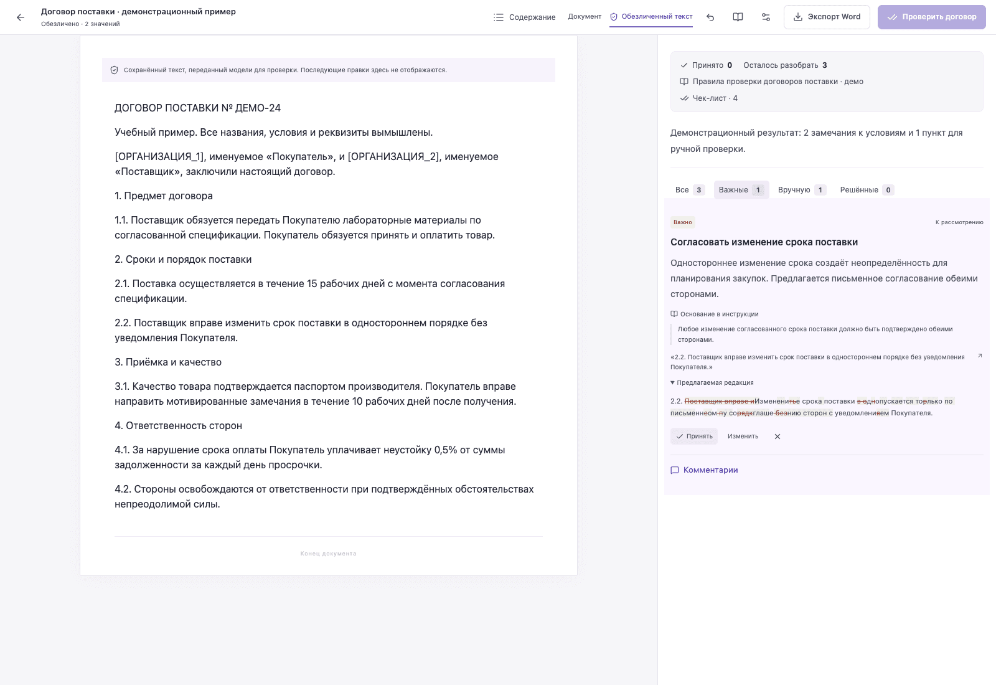This screenshot has width=996, height=685.
Task: Collapse the Предлагаемая редакция section
Action: [712, 383]
